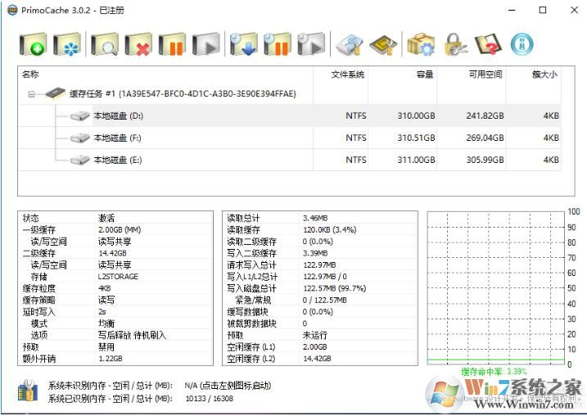Resume deferred write (clock with play icon)
This screenshot has height=416, width=587.
click(x=311, y=44)
